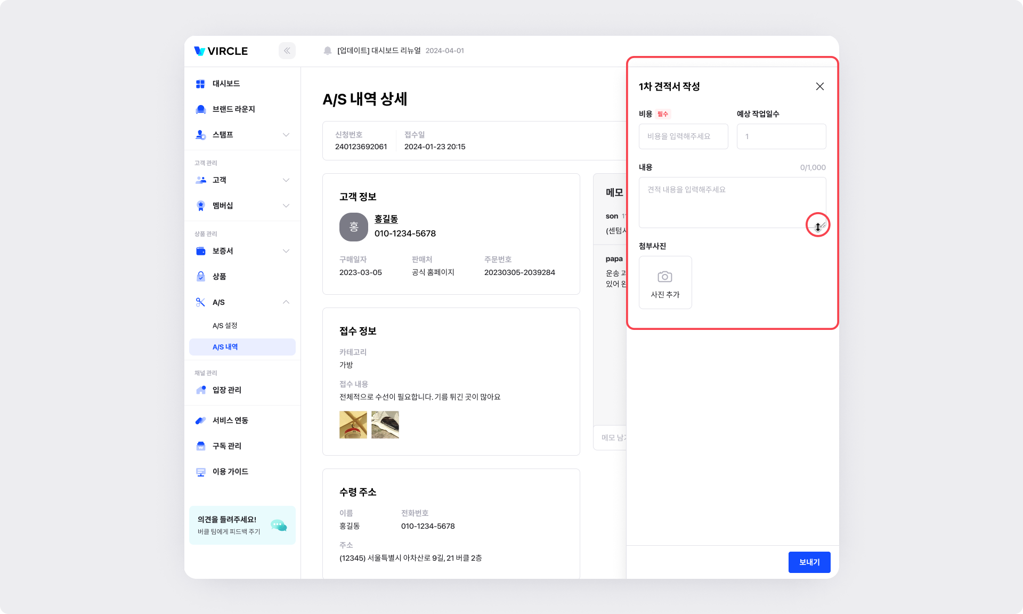Click the textarea resize handle
The image size is (1023, 614).
tap(822, 225)
